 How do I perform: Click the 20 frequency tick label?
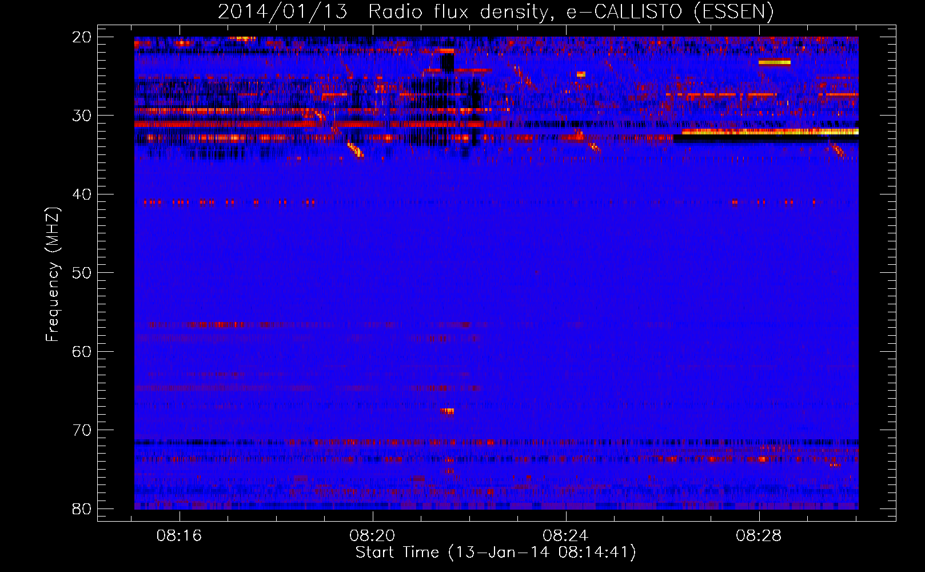pyautogui.click(x=82, y=37)
